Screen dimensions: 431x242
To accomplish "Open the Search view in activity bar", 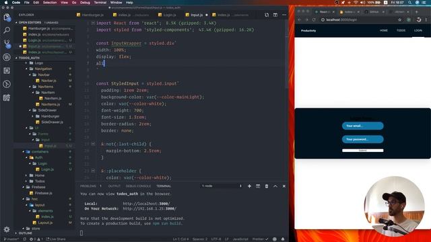I will pyautogui.click(x=7, y=30).
